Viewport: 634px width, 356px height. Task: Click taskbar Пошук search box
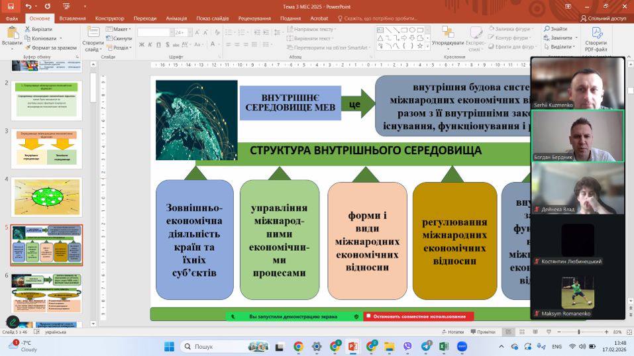coord(225,346)
